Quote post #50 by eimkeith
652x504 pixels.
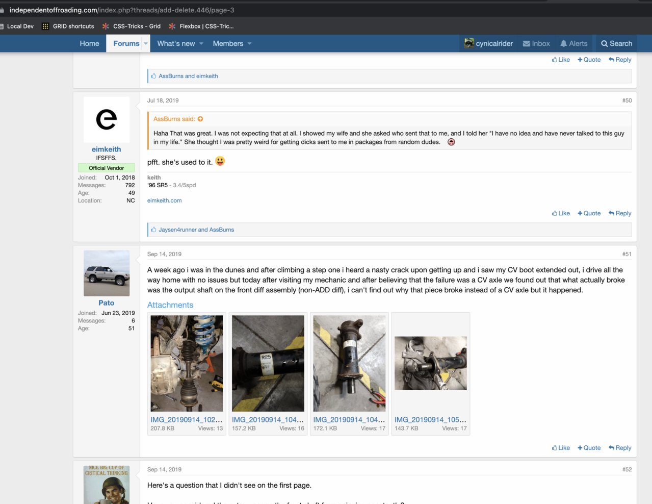coord(589,213)
